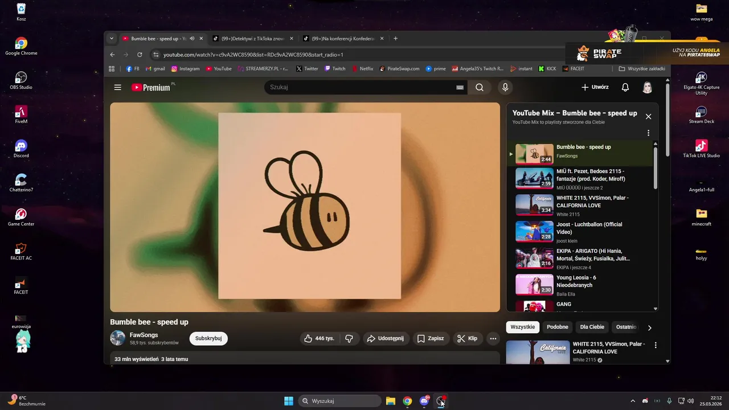Create a clip with Klip button
Image resolution: width=729 pixels, height=410 pixels.
(467, 338)
